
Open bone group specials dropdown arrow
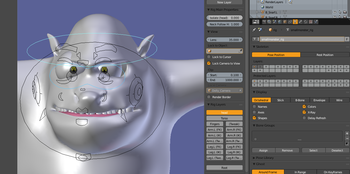[x=347, y=144]
